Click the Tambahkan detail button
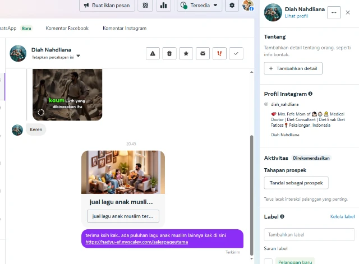Viewport: 359px width, 264px height. tap(293, 68)
